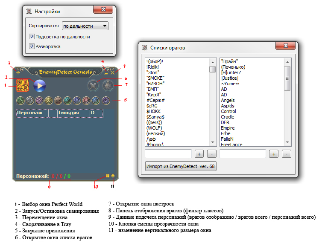Click up arrow of left list scrollbar
This screenshot has height=249, width=322.
[213, 62]
